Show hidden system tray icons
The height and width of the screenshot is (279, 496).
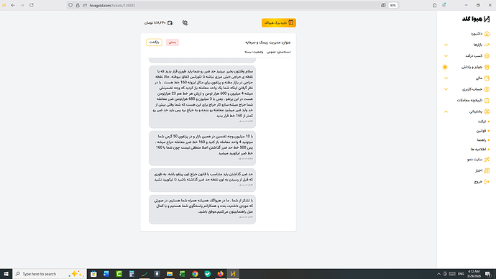pos(438,274)
